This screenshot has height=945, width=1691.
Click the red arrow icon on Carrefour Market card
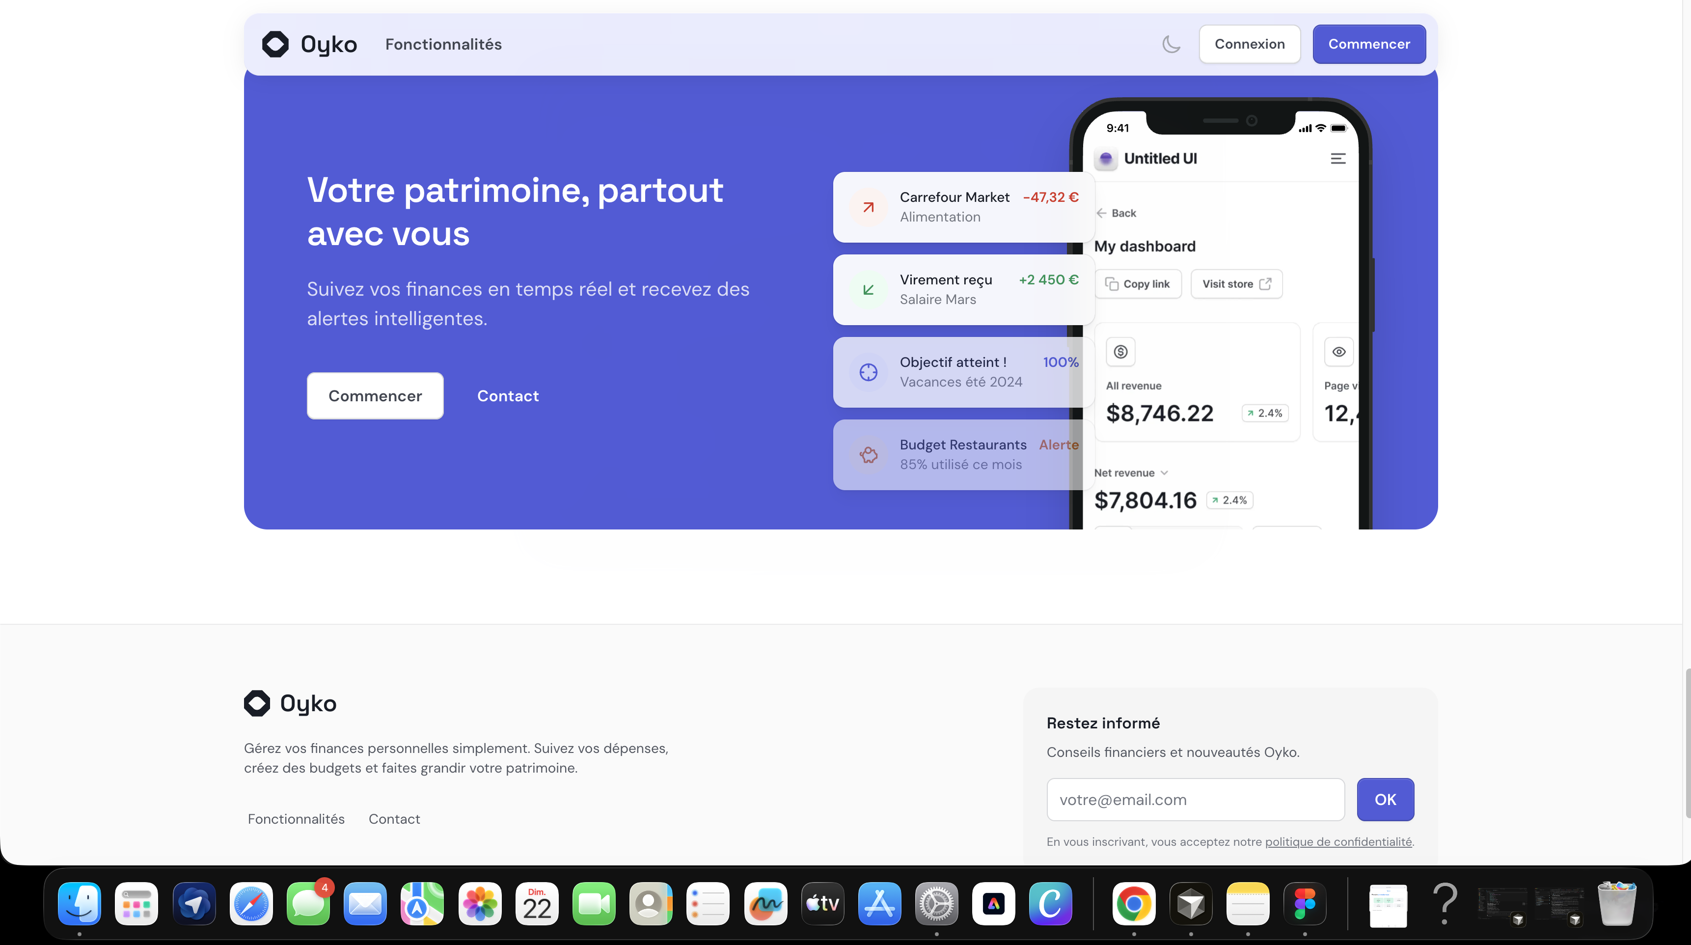click(x=869, y=207)
